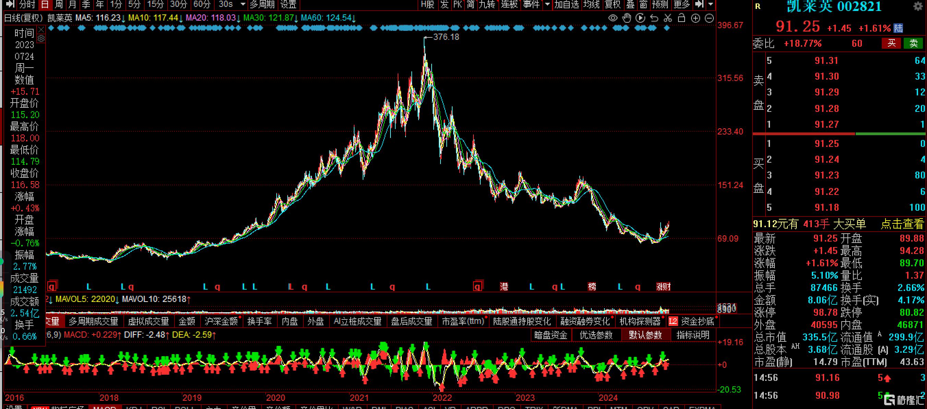Open 复权 adjustment options
This screenshot has width=927, height=409.
pos(613,4)
